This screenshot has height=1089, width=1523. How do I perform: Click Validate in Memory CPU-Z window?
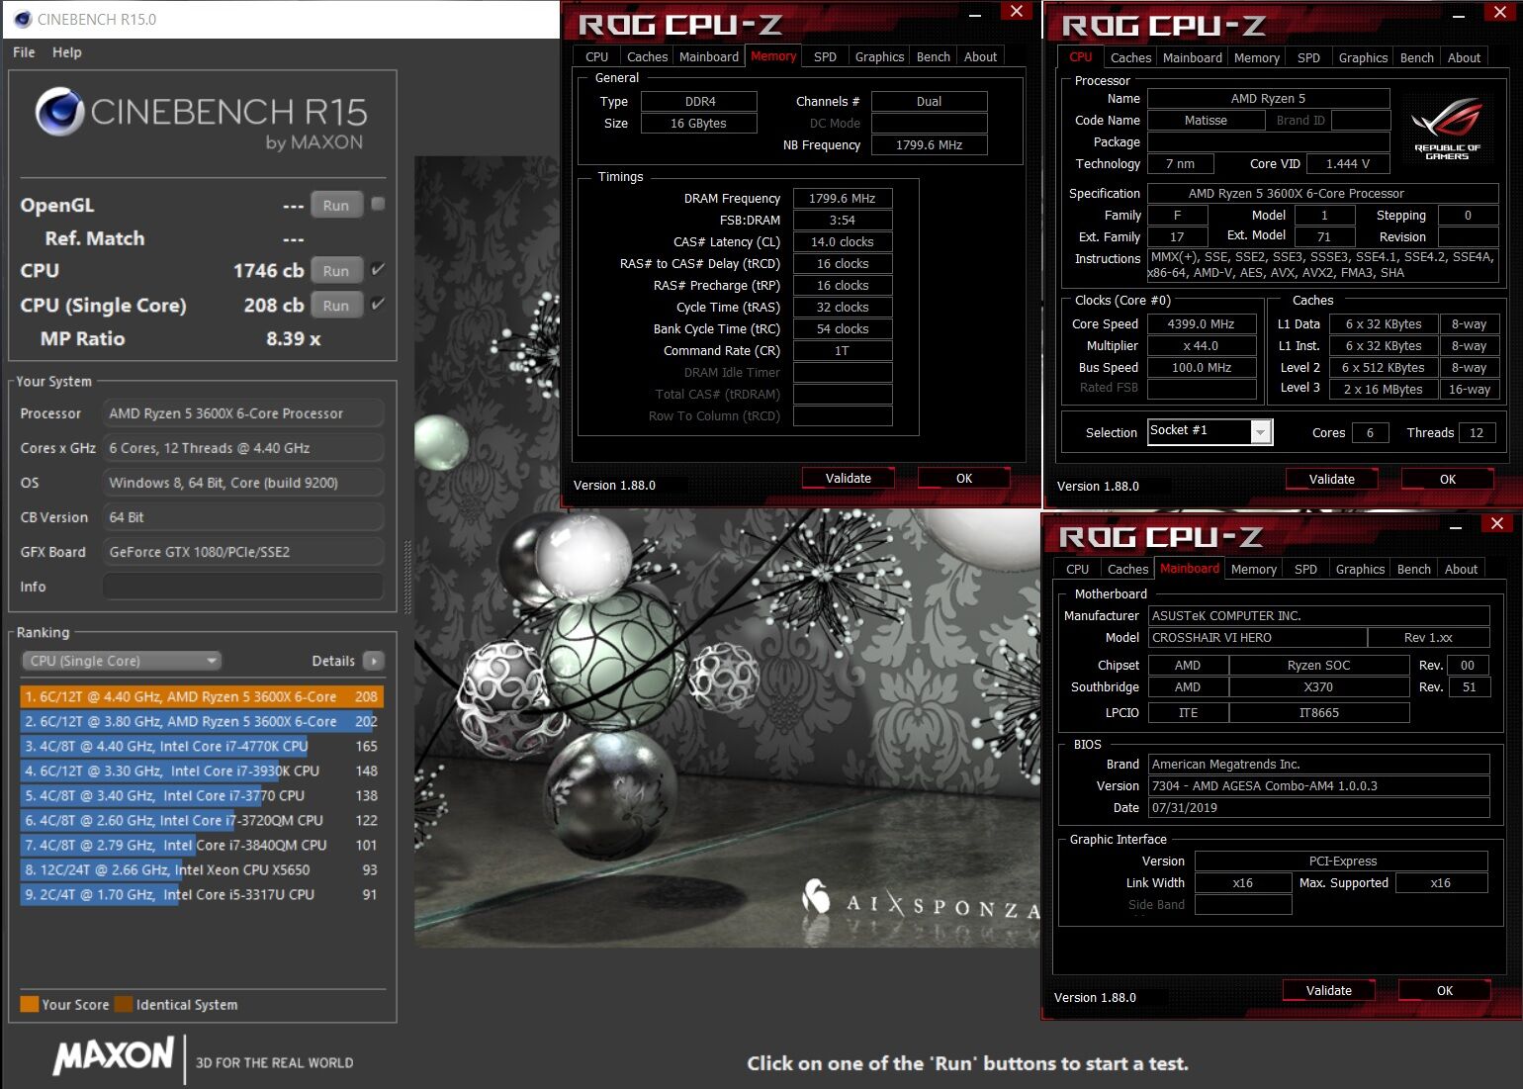click(849, 478)
